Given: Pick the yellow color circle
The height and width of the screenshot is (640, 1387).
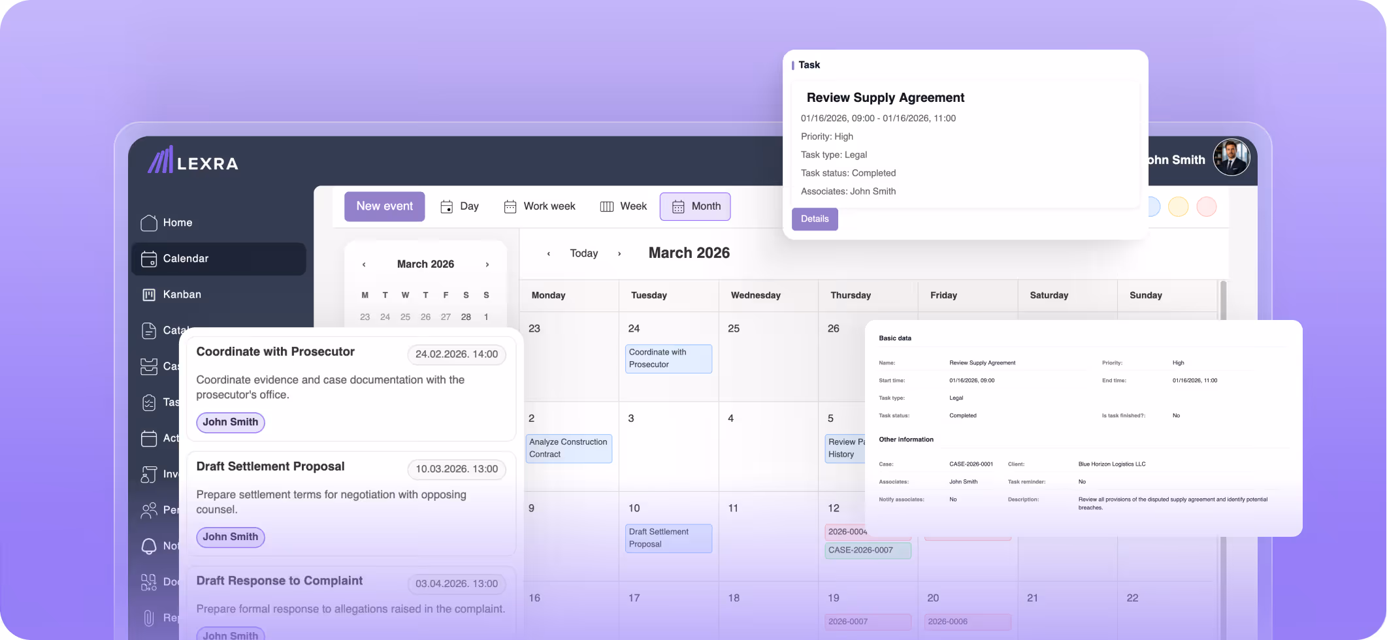Looking at the screenshot, I should [1178, 206].
